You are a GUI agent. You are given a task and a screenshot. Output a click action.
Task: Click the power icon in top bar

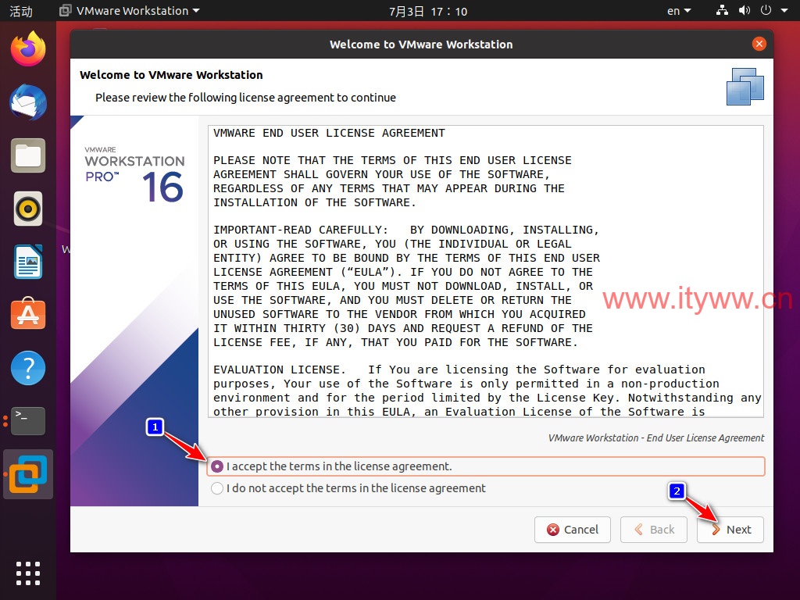[766, 11]
